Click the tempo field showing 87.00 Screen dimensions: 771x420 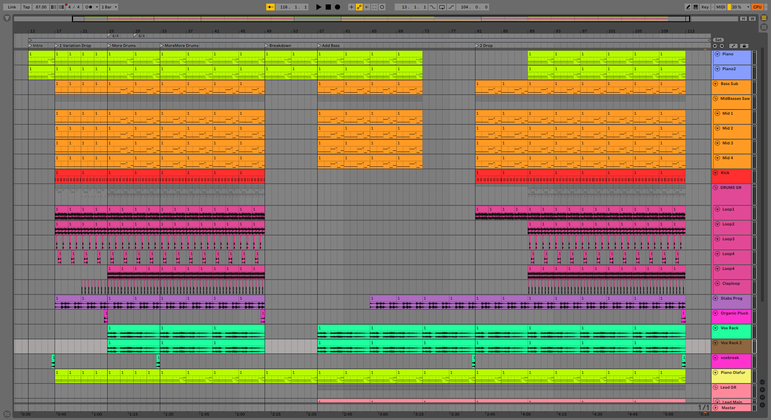click(x=41, y=7)
